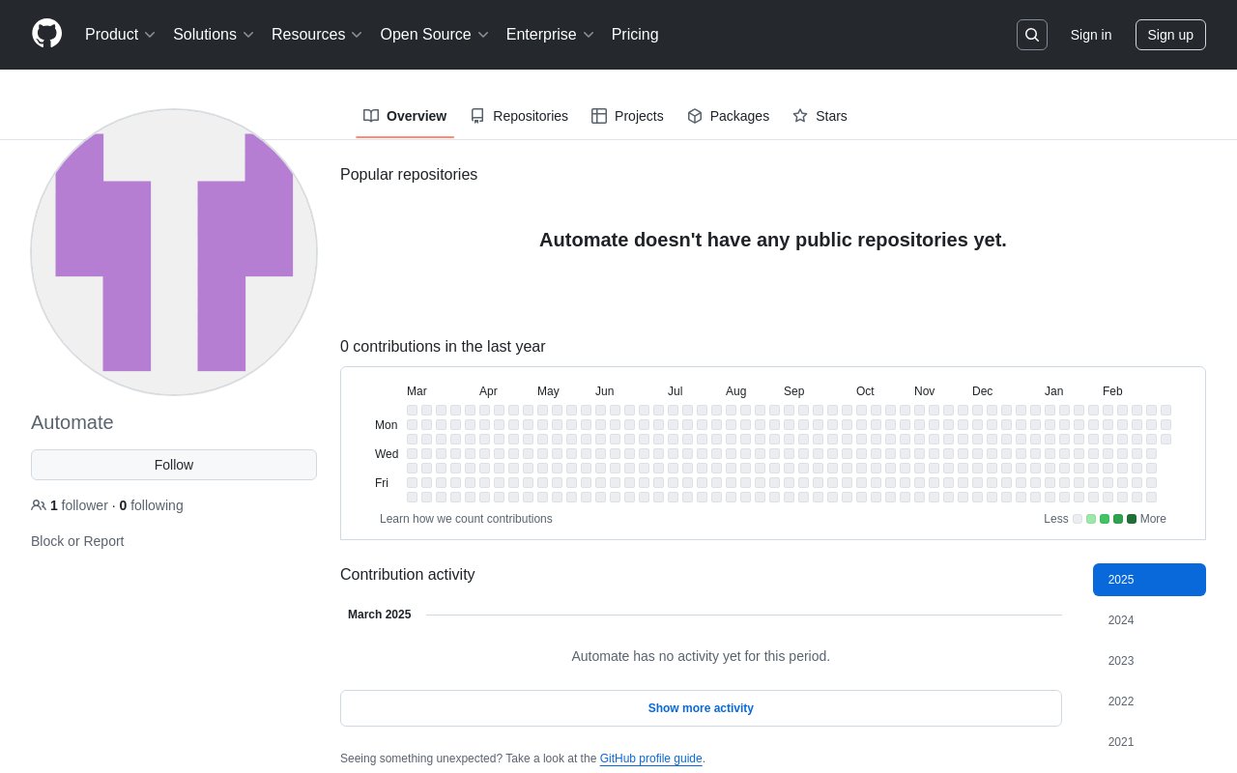
Task: Open the Pricing page link
Action: click(x=635, y=35)
